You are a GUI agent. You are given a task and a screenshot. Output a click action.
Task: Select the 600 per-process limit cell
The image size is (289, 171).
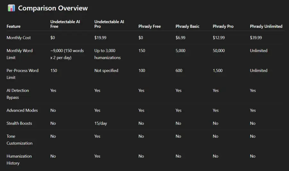pos(179,70)
